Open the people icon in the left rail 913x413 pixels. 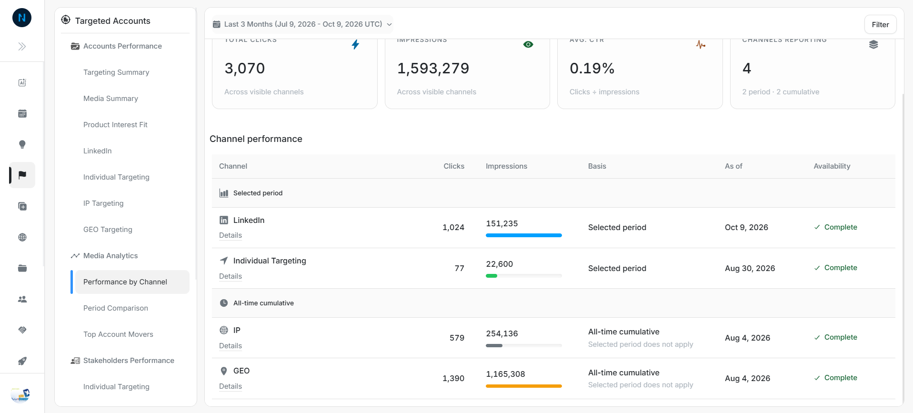pyautogui.click(x=22, y=299)
